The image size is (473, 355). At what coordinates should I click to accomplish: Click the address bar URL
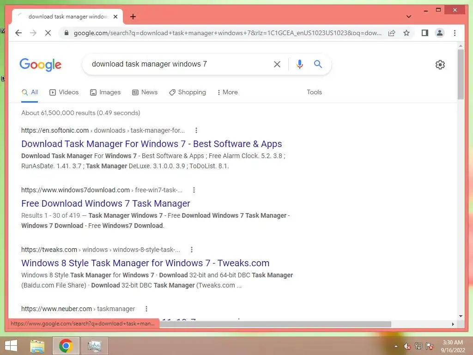tap(227, 33)
